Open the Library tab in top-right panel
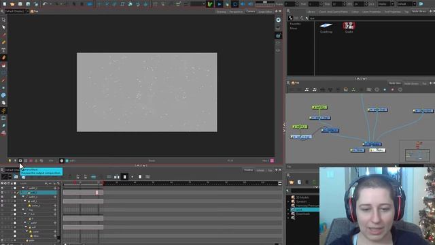 311,12
